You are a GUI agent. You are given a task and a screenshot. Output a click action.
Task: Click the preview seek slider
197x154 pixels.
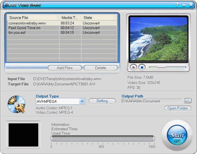coord(167,67)
